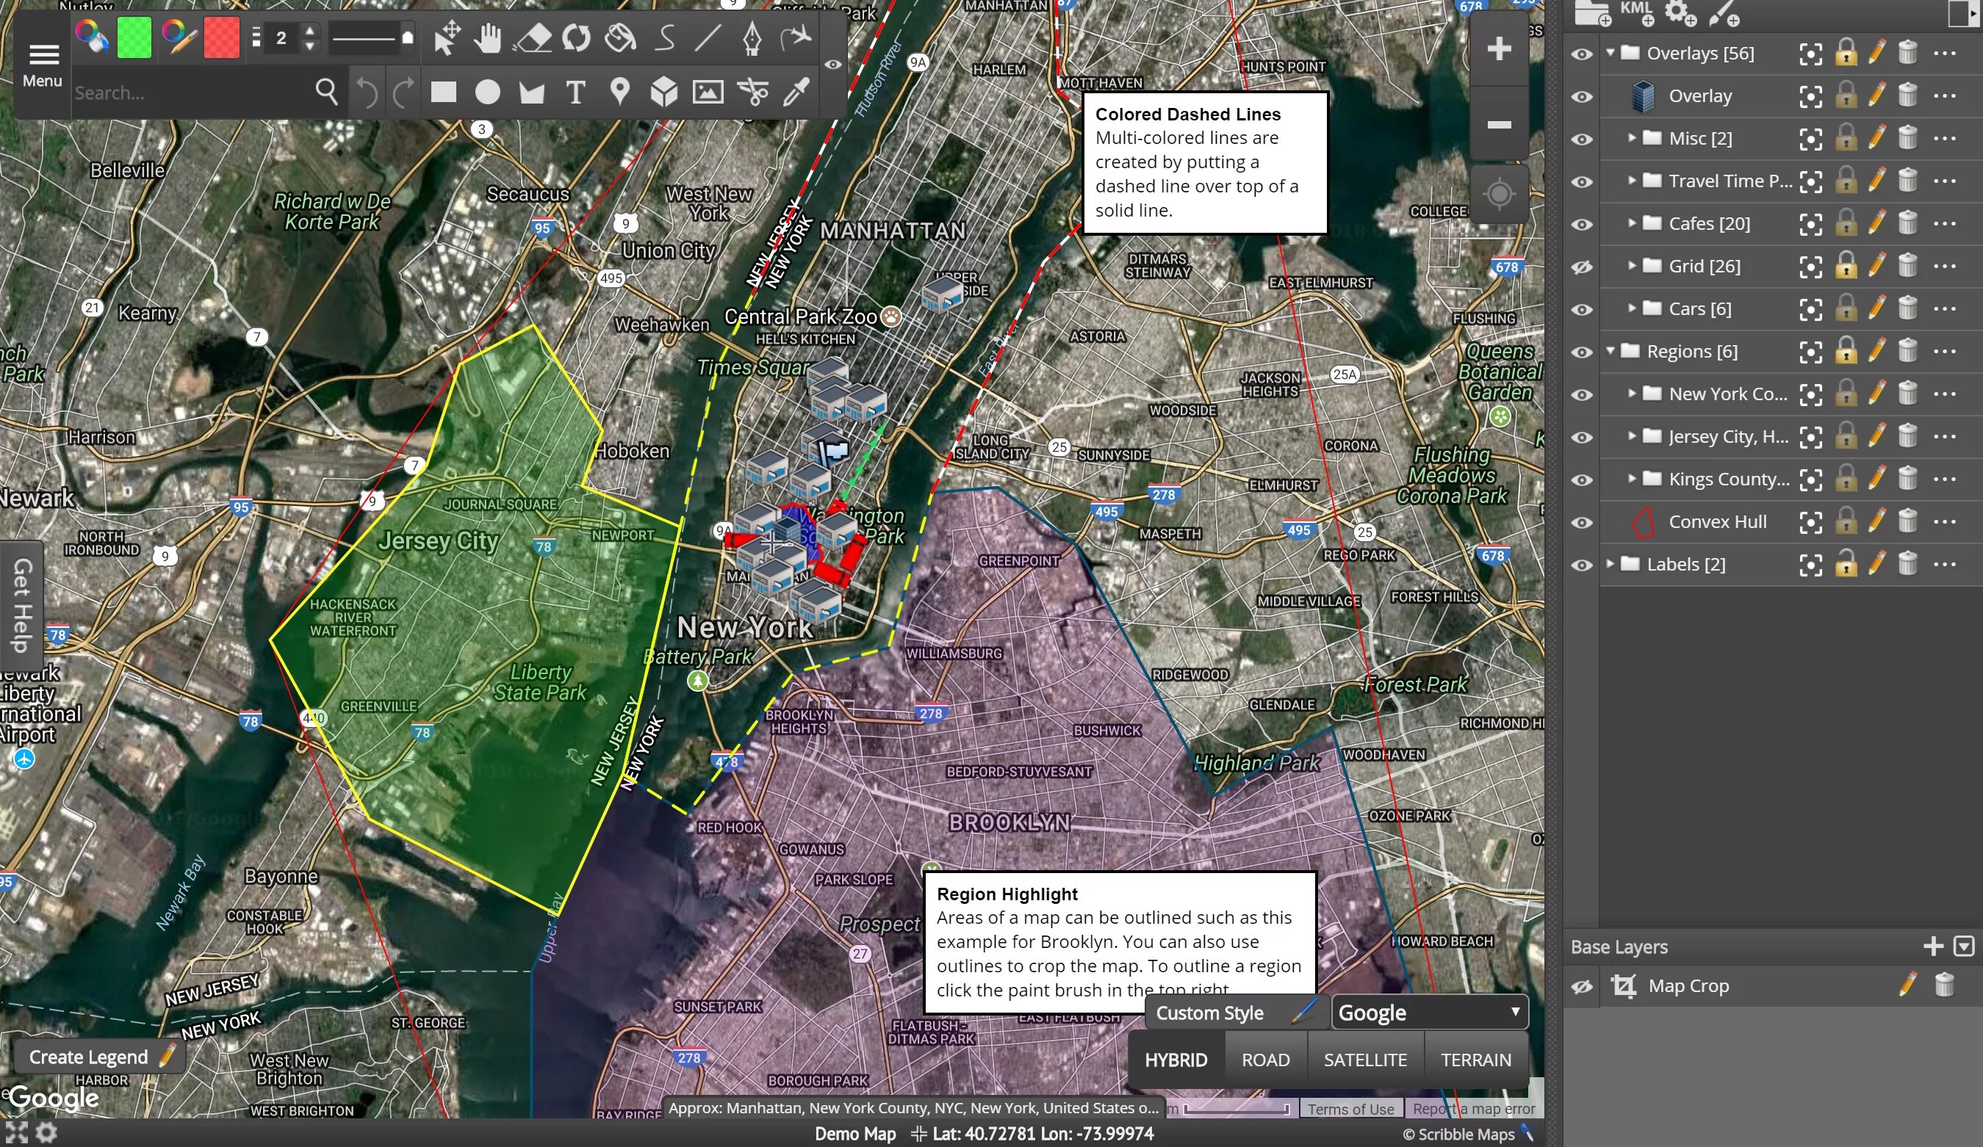Select the hand pan tool
Image resolution: width=1983 pixels, height=1147 pixels.
pos(489,37)
